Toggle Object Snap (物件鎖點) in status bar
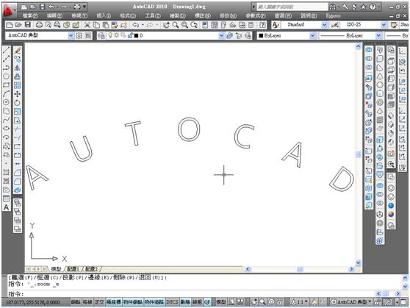The height and width of the screenshot is (308, 410). 132,302
